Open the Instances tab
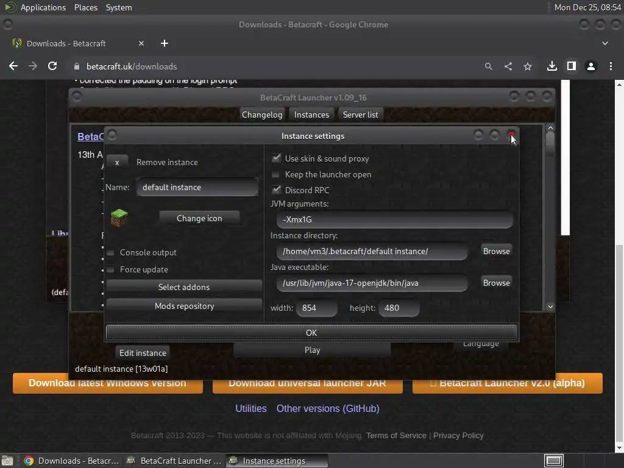Viewport: 624px width, 468px height. pyautogui.click(x=311, y=115)
